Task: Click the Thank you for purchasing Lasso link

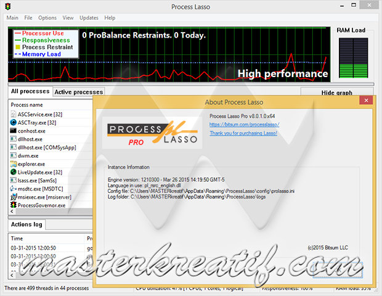Action: click(x=243, y=133)
